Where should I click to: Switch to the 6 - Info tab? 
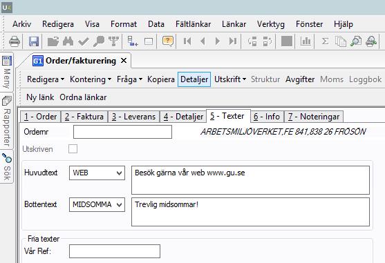267,117
